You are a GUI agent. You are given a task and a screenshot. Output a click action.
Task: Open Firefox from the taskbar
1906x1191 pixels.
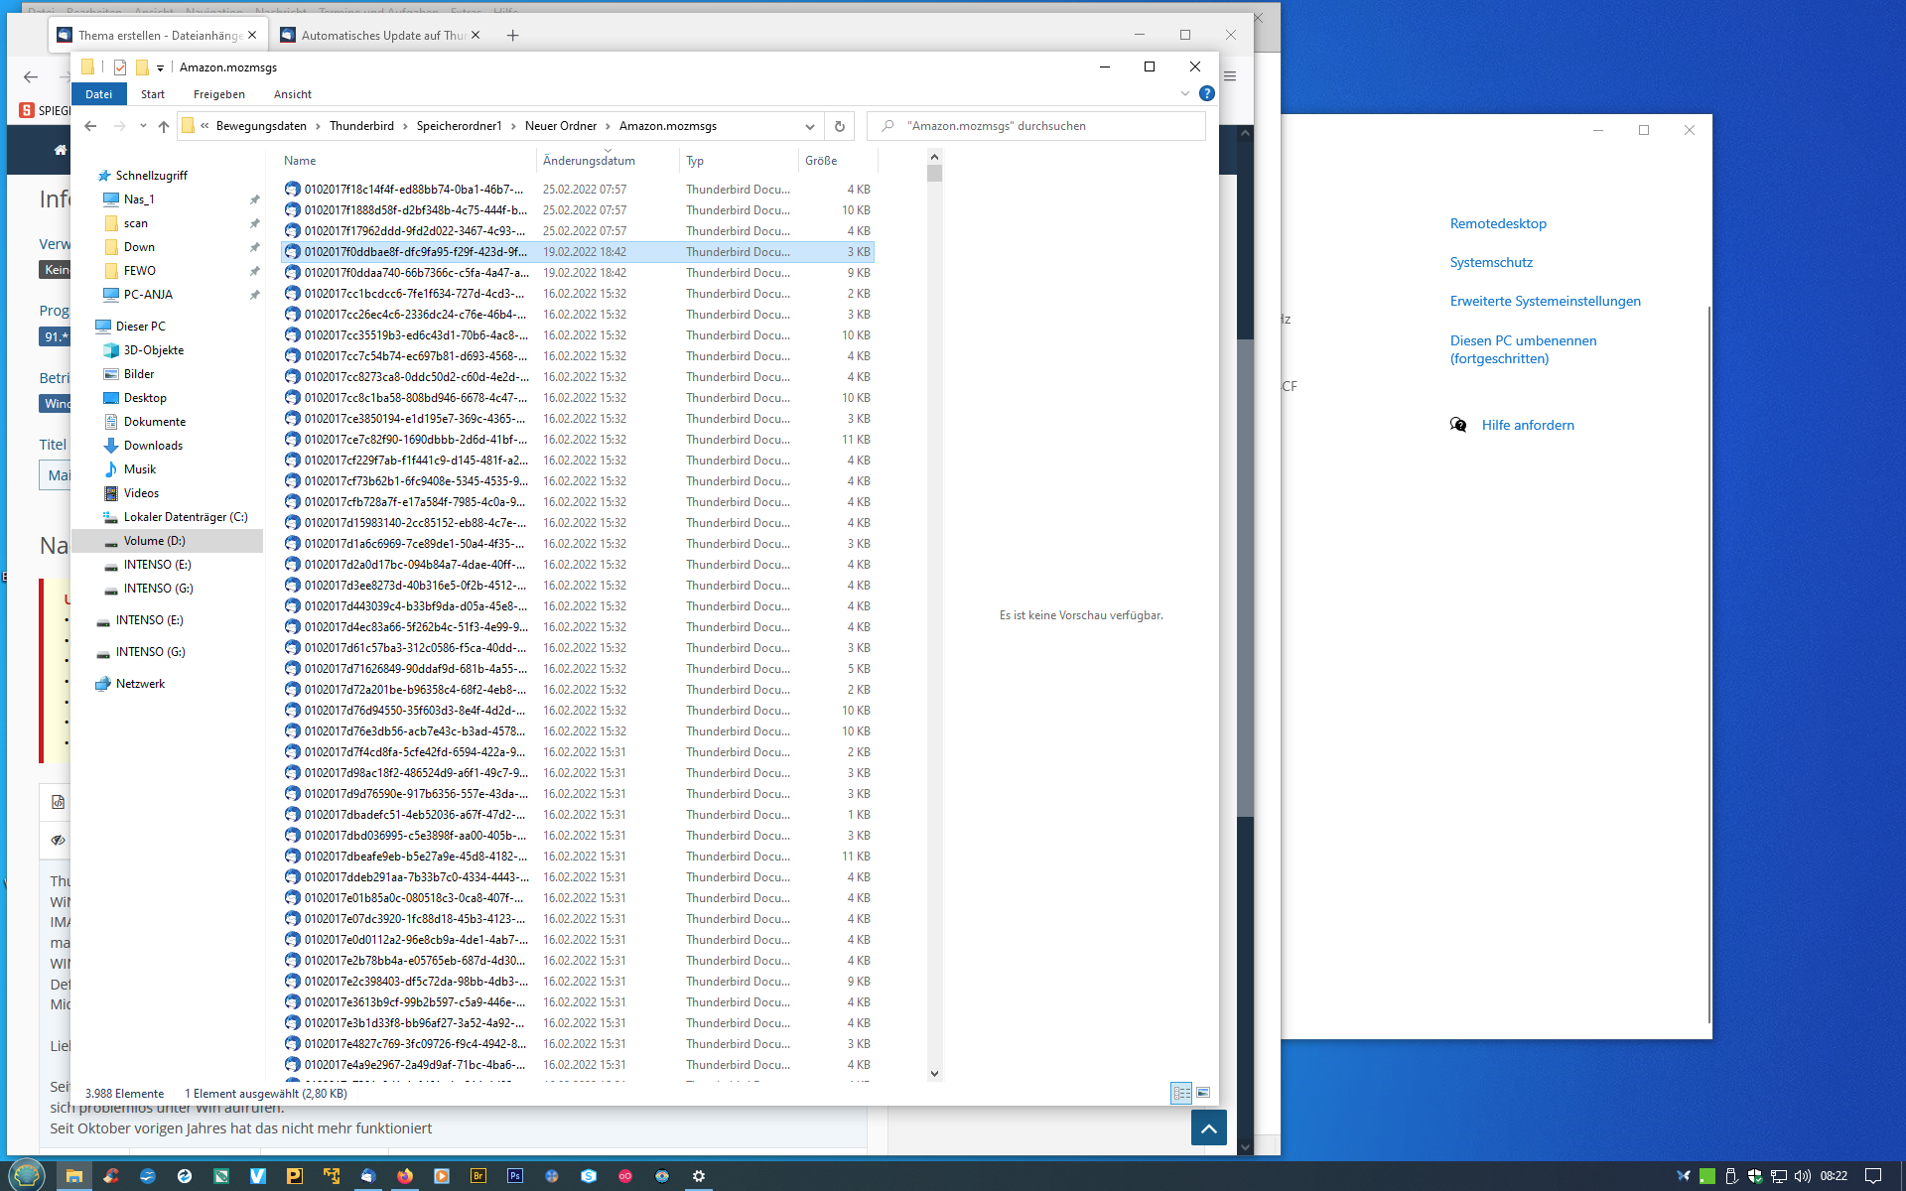pos(405,1176)
